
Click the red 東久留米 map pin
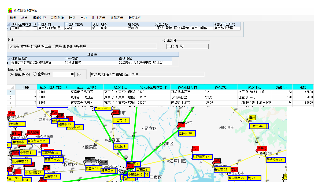(33, 133)
